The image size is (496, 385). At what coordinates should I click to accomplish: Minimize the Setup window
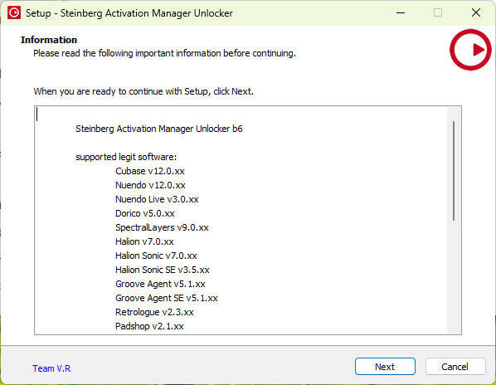click(x=401, y=13)
